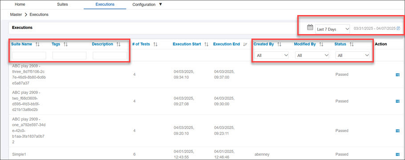The width and height of the screenshot is (405, 160).
Task: Select the Simple1 suite name cell
Action: (x=19, y=154)
